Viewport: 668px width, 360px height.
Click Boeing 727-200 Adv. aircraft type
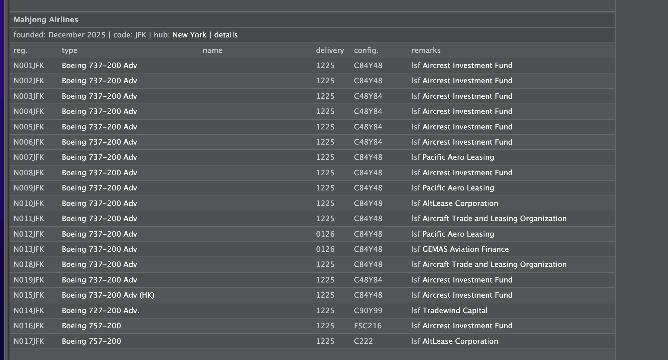100,311
